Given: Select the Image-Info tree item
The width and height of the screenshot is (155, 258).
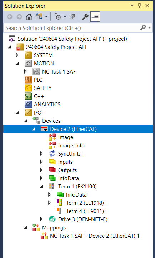Looking at the screenshot, I should pyautogui.click(x=71, y=146).
